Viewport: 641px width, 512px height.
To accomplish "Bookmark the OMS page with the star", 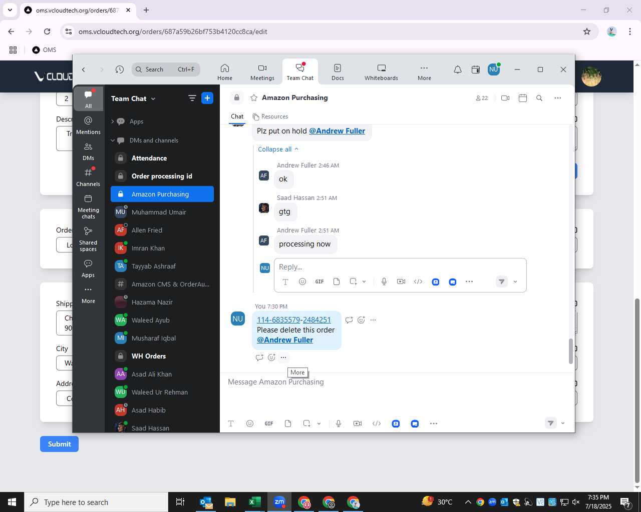I will coord(587,31).
